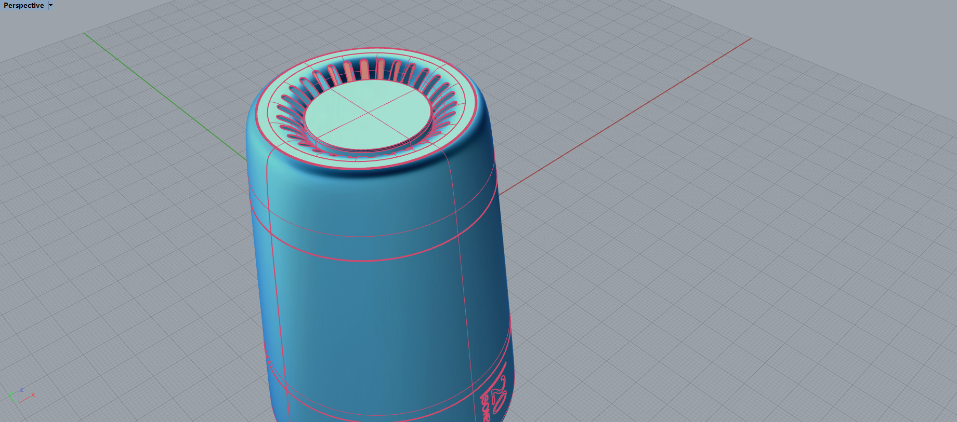This screenshot has width=957, height=422.
Task: Click the world axes icon in viewport corner
Action: click(21, 396)
